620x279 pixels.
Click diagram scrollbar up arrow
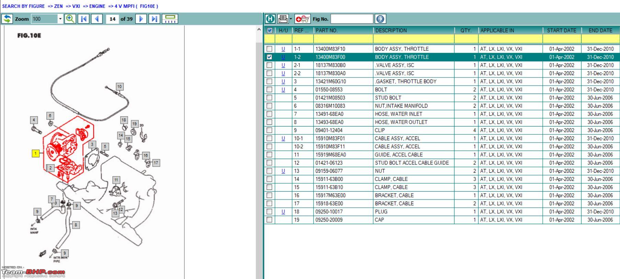point(259,30)
